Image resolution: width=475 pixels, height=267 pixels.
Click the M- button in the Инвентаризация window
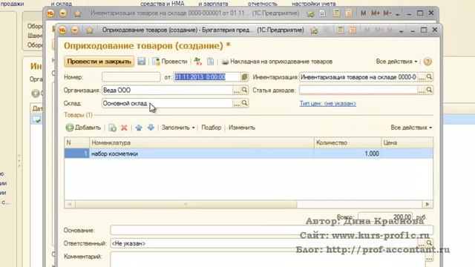(387, 13)
